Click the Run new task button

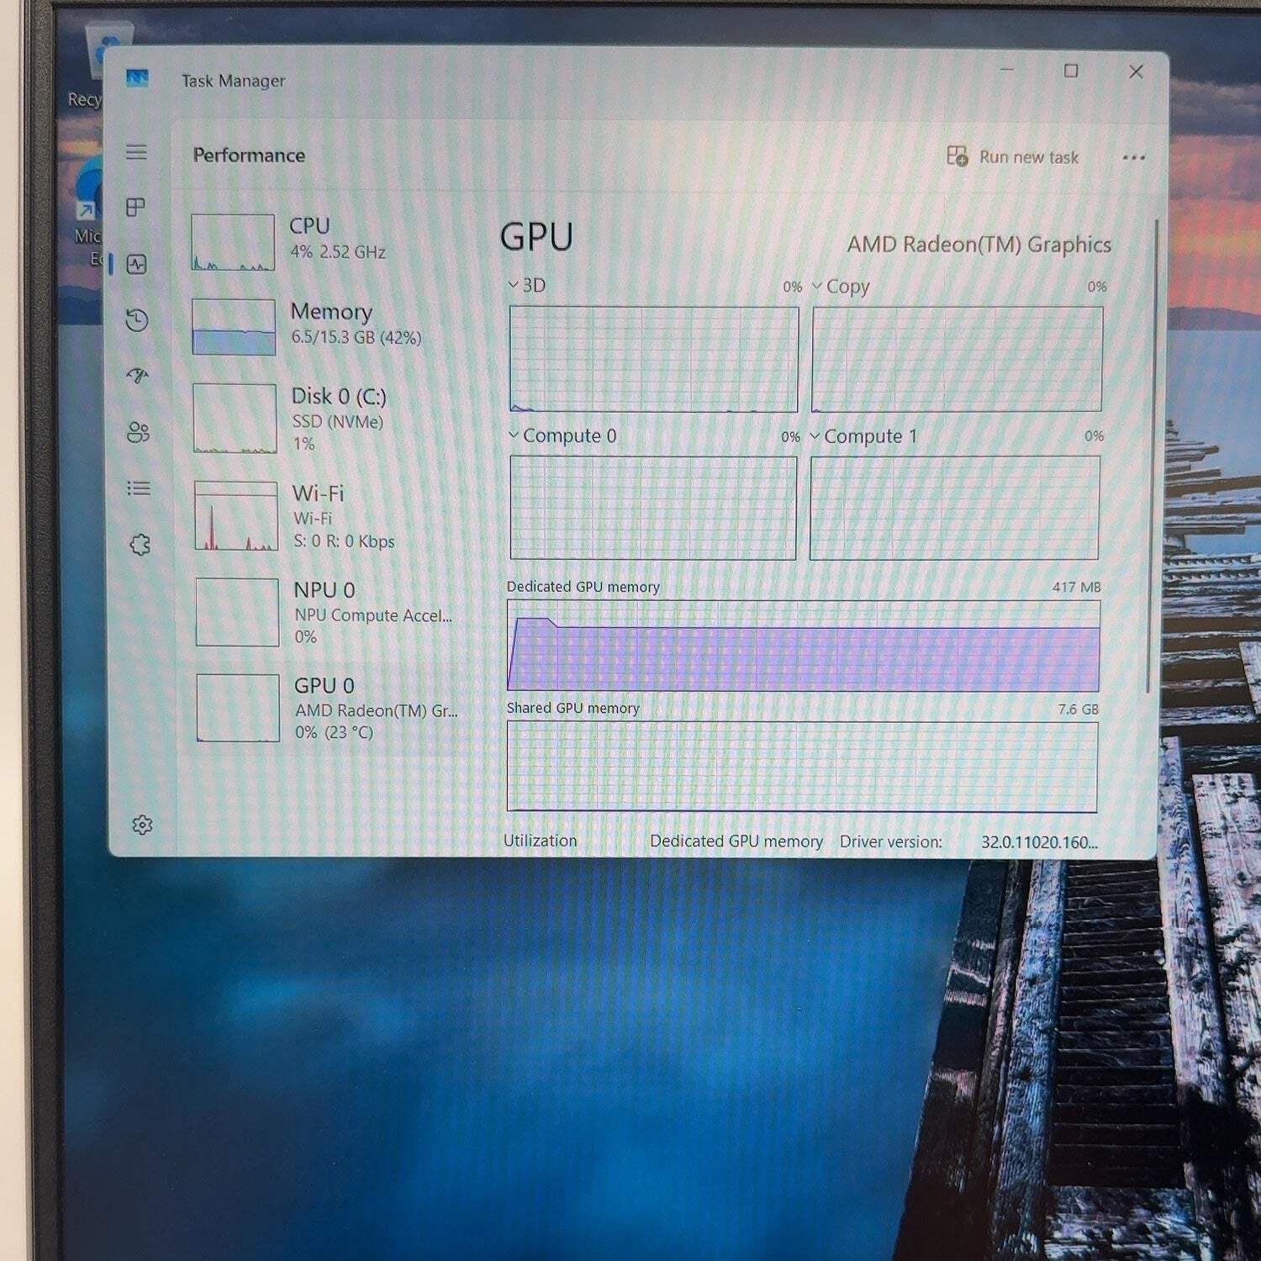click(x=1013, y=157)
